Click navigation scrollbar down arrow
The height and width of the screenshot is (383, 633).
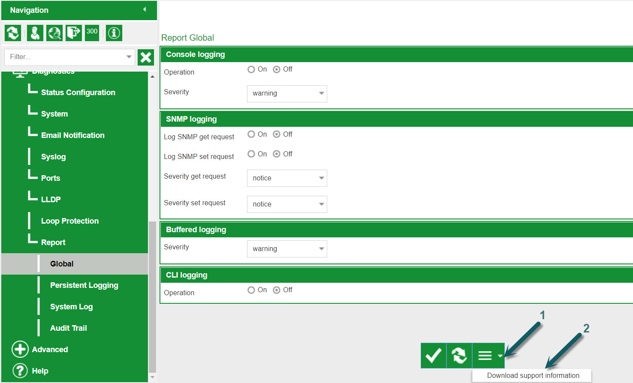click(x=152, y=377)
